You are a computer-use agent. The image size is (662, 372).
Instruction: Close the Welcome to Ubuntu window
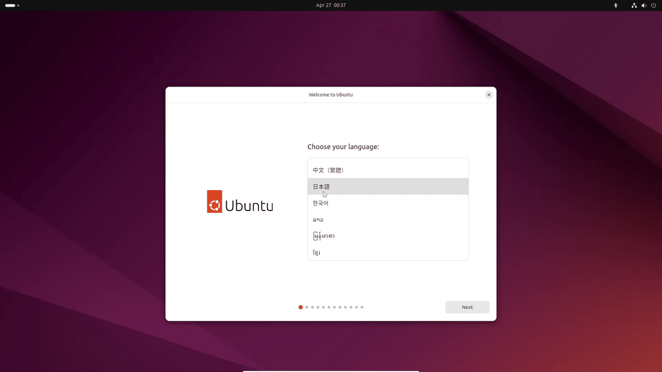489,95
